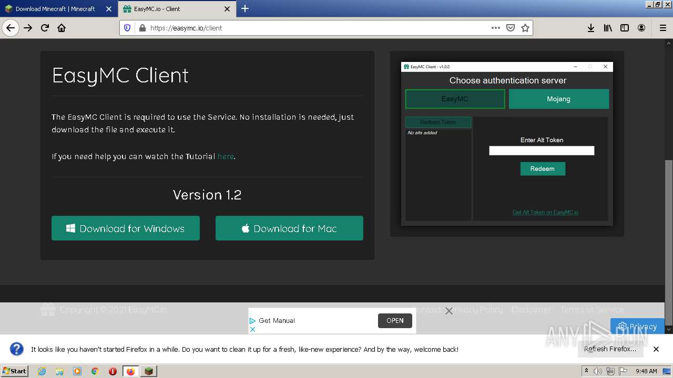Open the Library bookshelf icon
The width and height of the screenshot is (673, 378).
point(608,28)
